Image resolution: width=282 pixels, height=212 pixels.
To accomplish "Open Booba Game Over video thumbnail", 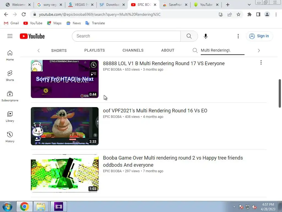I will click(x=65, y=173).
